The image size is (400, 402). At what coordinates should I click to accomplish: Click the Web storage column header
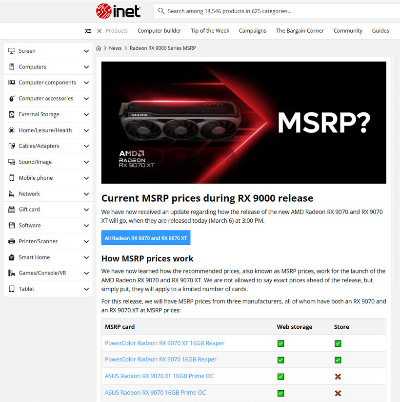295,327
